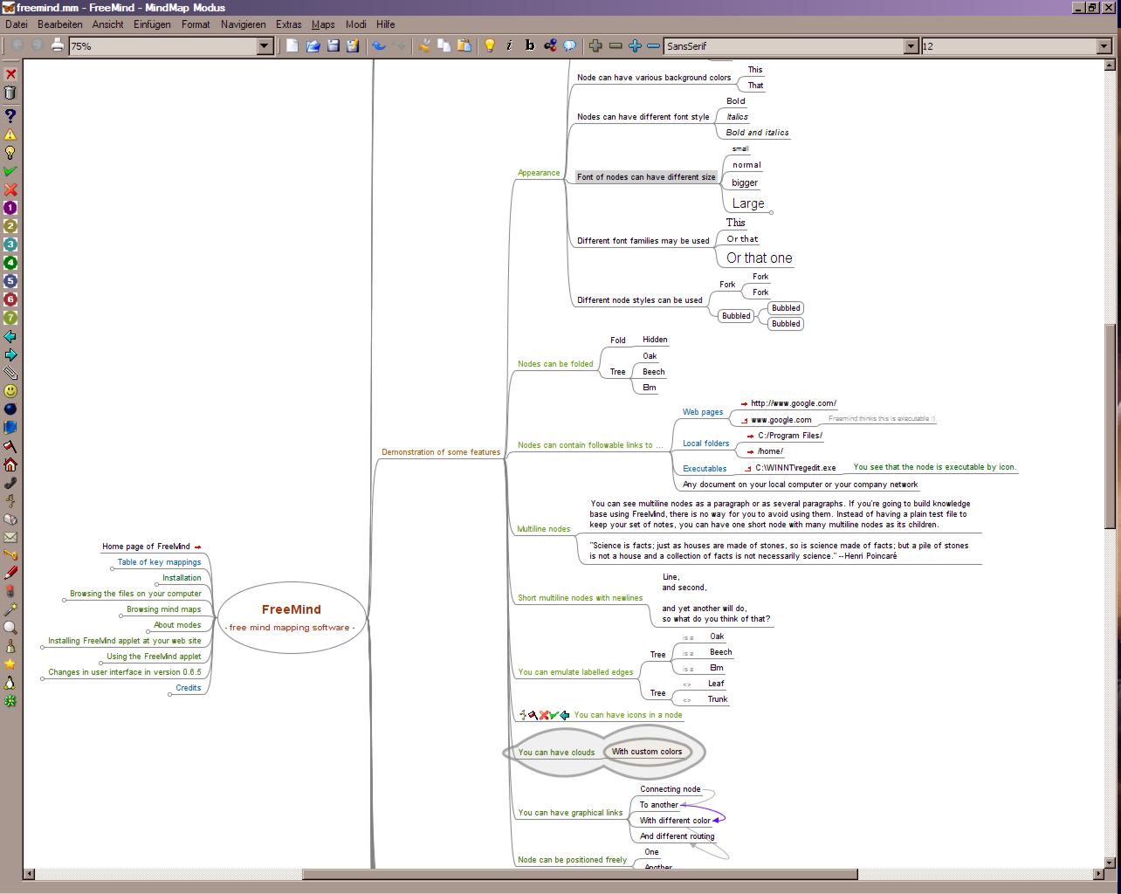This screenshot has width=1121, height=894.
Task: Follow the www.google.com link node
Action: click(777, 420)
